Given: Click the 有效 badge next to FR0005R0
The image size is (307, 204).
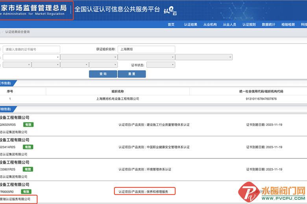Looking at the screenshot, I should (26, 191).
